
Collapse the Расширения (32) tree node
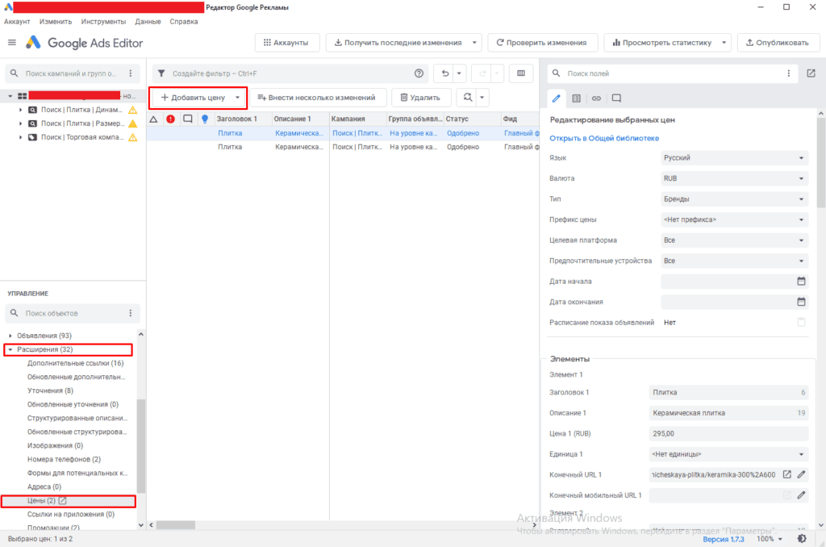[10, 349]
